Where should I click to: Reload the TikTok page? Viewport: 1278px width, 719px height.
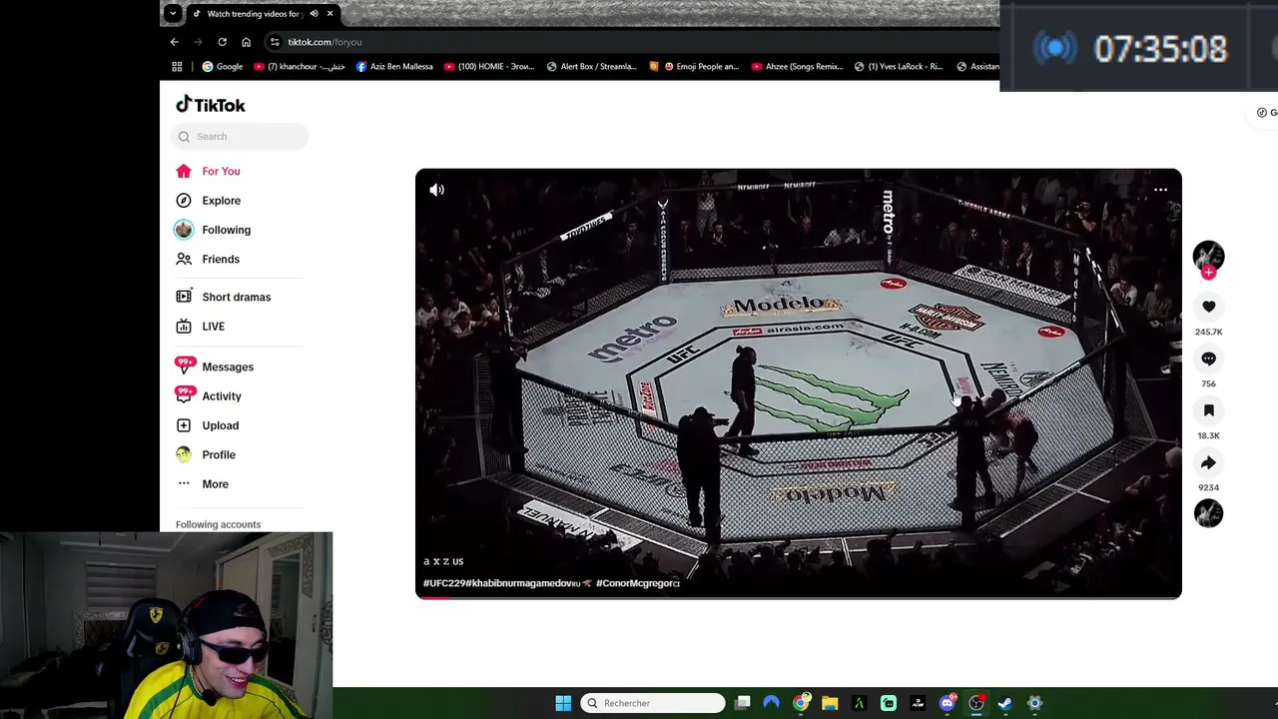[x=222, y=42]
